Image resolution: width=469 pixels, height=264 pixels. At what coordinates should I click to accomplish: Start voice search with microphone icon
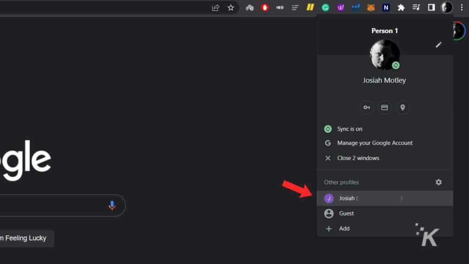(112, 206)
